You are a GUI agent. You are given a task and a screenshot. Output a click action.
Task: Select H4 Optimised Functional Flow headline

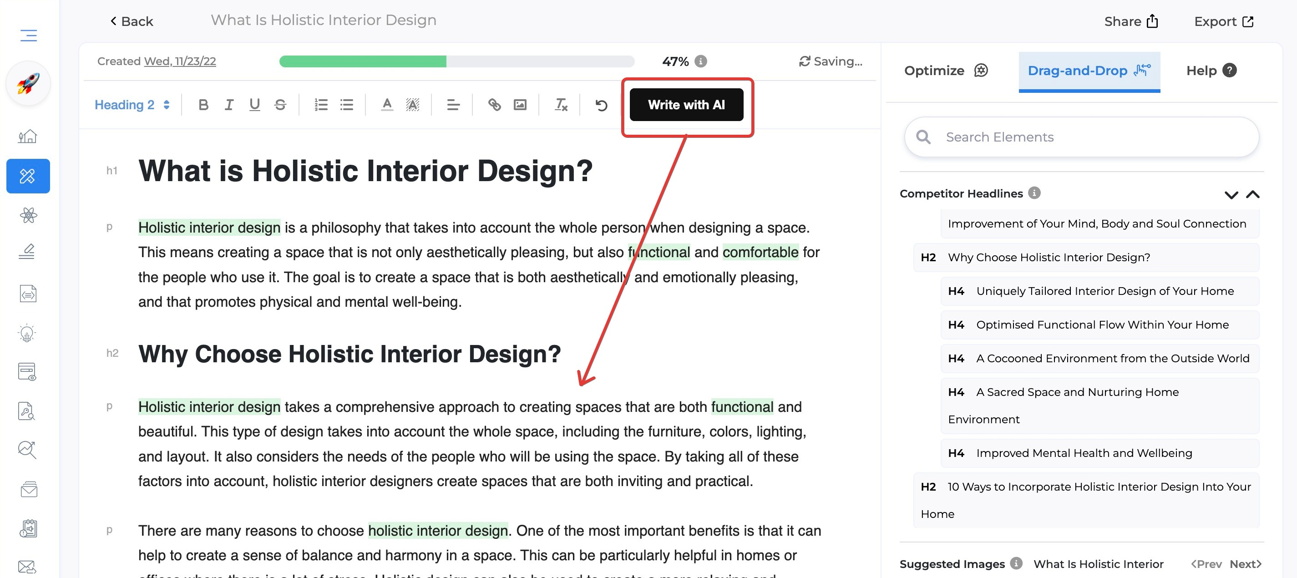1099,325
